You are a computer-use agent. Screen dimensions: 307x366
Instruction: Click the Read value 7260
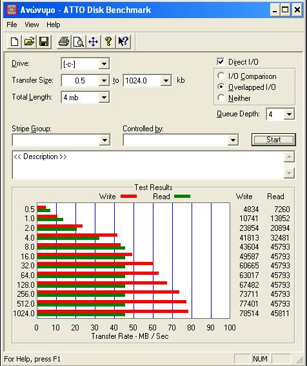pos(282,209)
